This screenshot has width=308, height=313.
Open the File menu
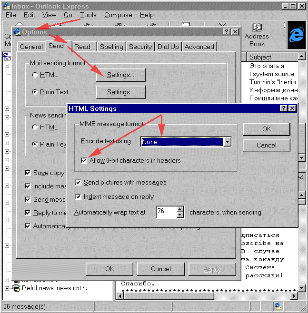pyautogui.click(x=11, y=15)
